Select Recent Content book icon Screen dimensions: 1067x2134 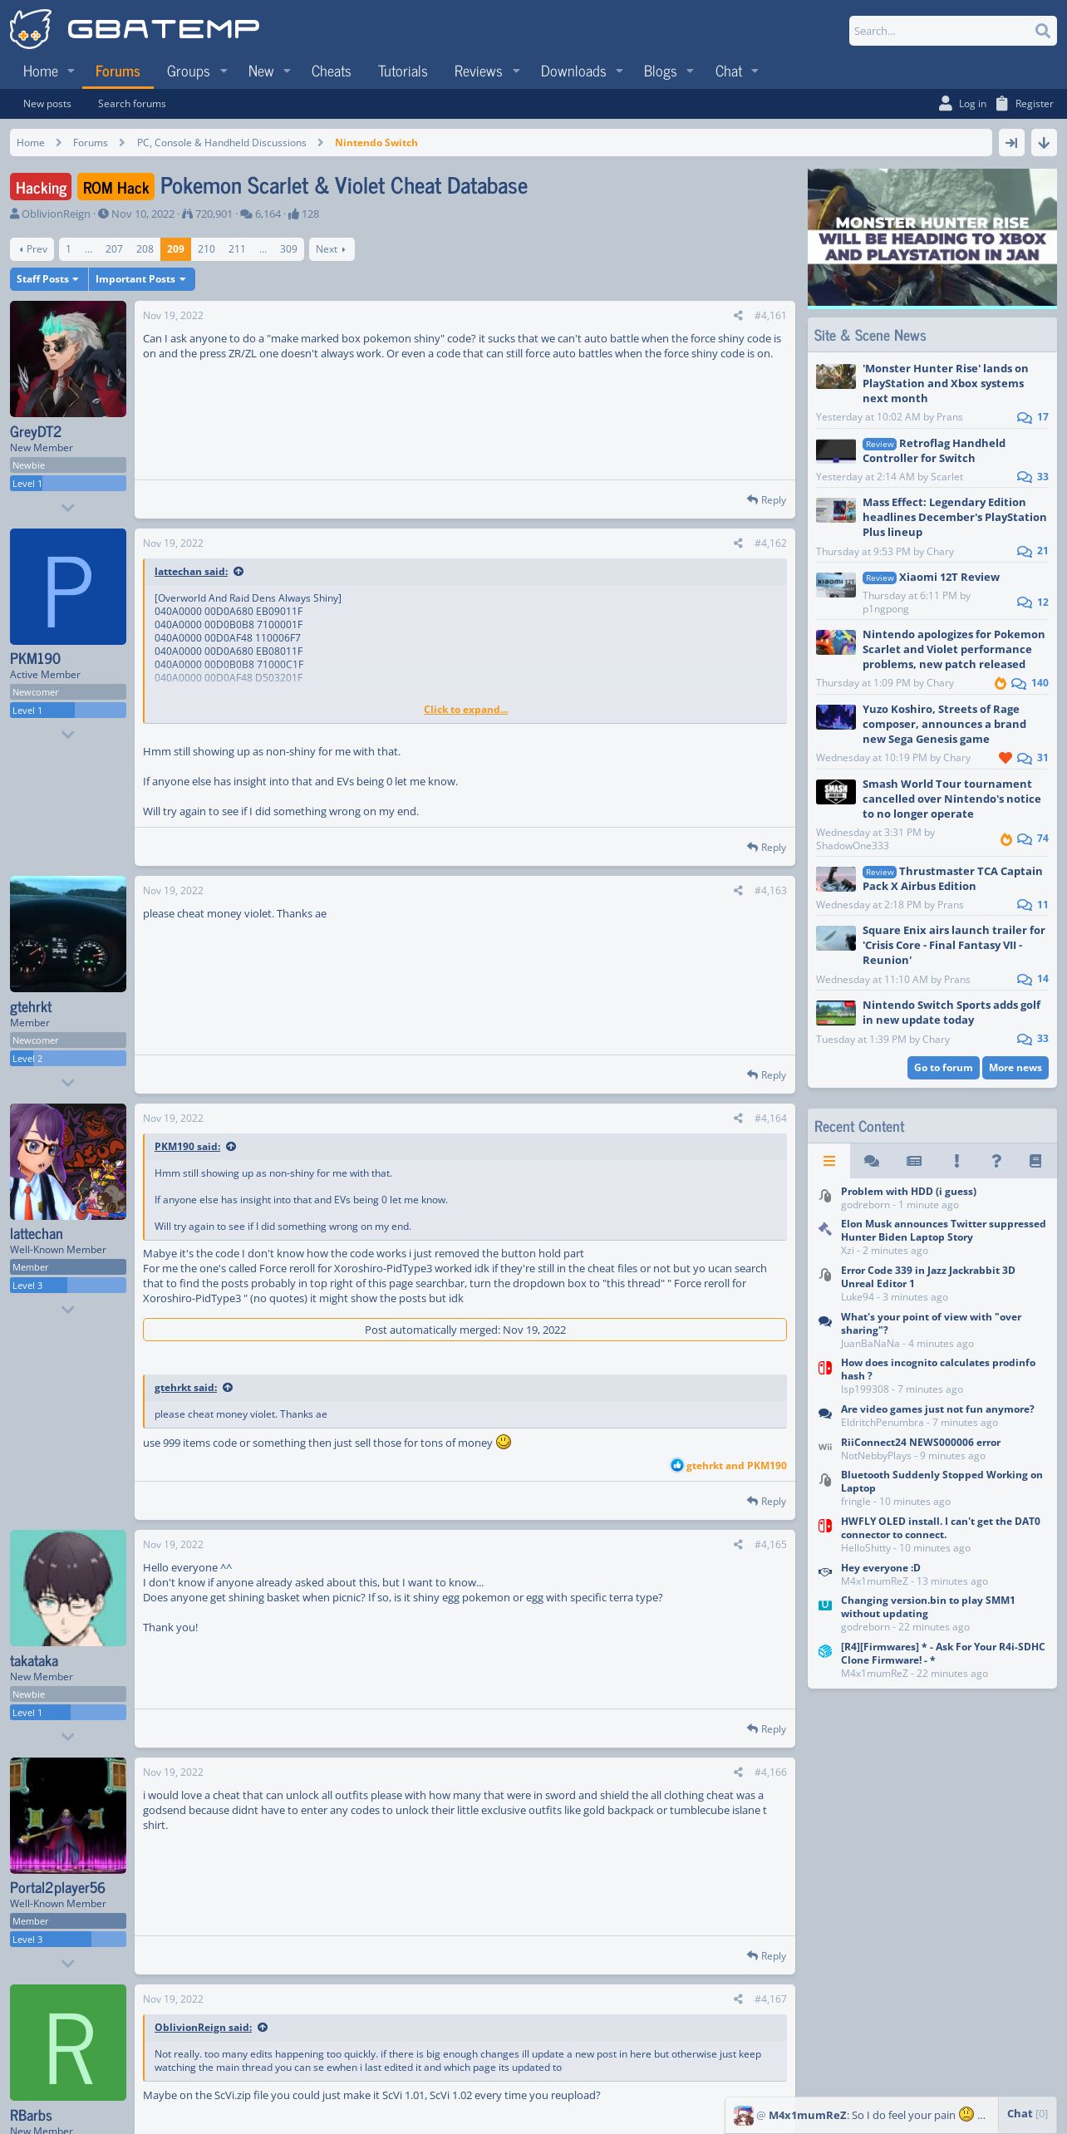(1035, 1161)
